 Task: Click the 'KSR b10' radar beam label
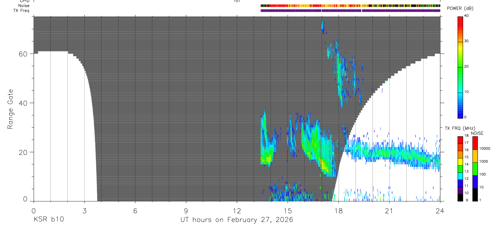[48, 220]
